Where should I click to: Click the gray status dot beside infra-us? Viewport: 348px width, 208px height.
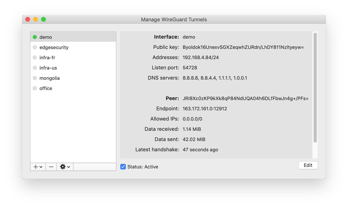click(35, 68)
